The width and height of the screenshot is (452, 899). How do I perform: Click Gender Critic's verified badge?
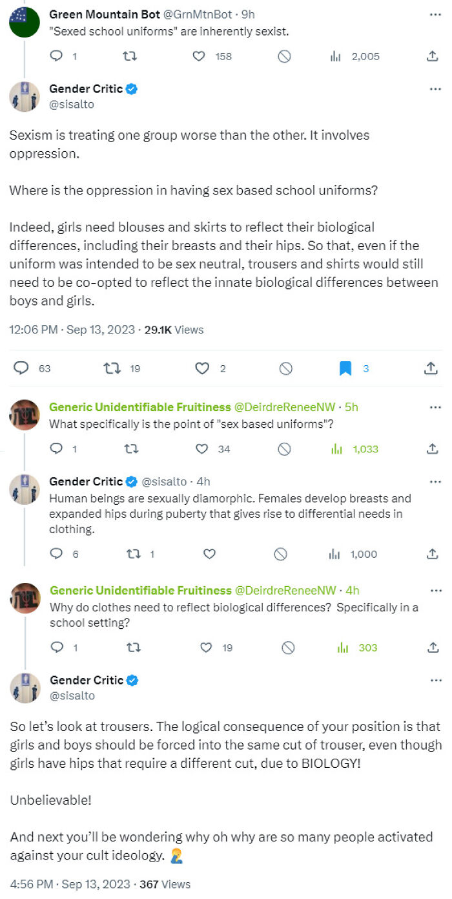pos(132,89)
